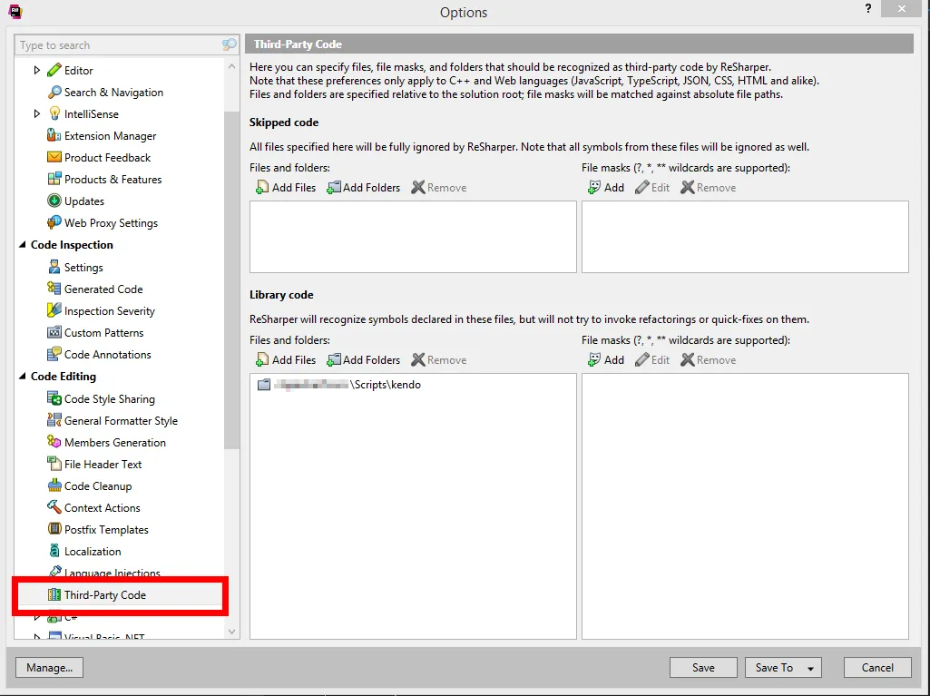Select the Code Cleanup page
Image resolution: width=930 pixels, height=696 pixels.
(98, 486)
